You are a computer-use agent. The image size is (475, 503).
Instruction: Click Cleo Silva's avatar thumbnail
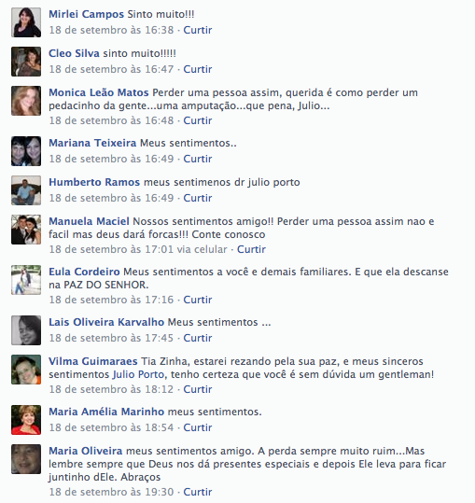[x=26, y=62]
